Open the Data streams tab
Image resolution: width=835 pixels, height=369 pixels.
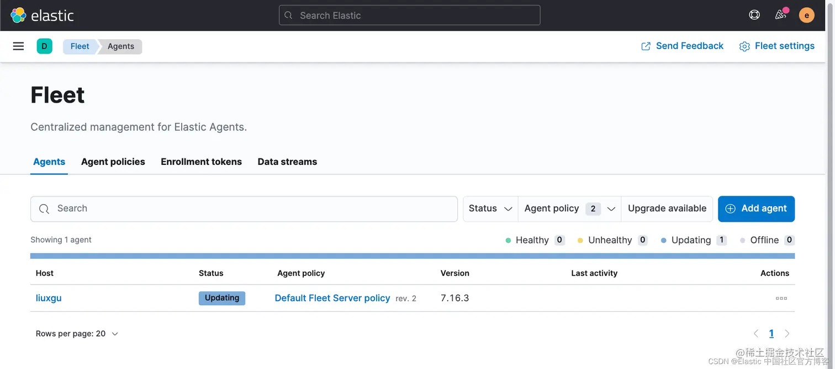click(287, 162)
